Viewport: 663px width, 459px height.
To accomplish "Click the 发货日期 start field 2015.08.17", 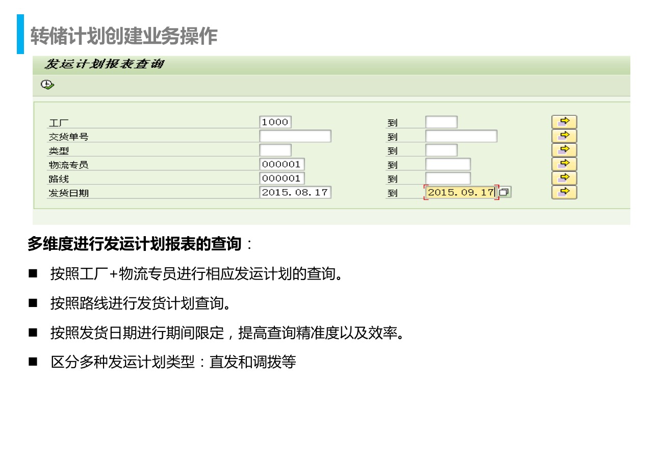I will [x=295, y=192].
